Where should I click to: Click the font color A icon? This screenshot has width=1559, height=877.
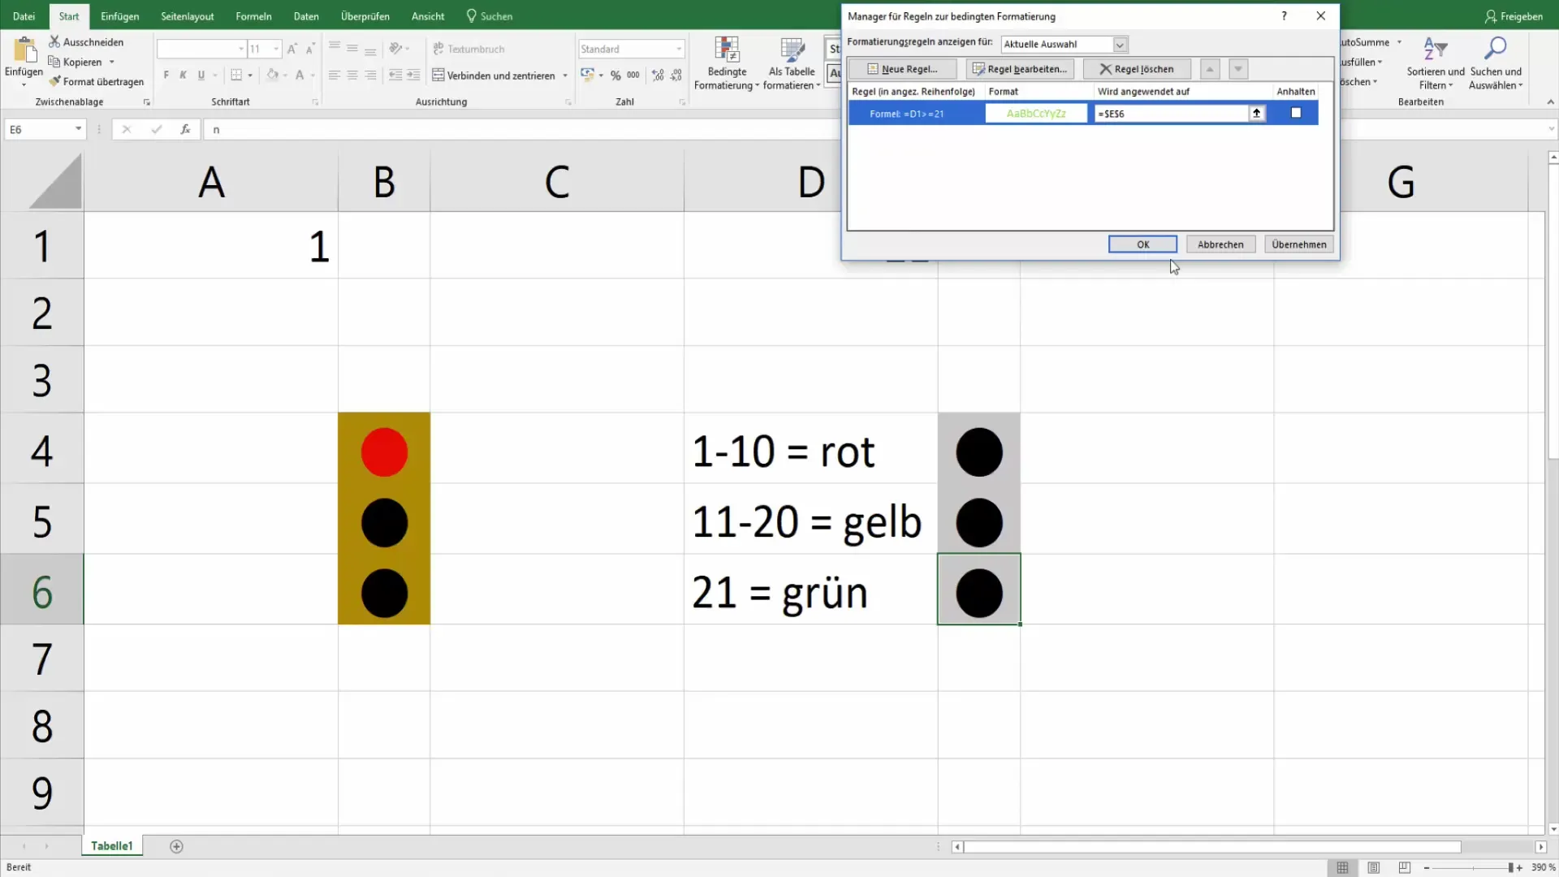pos(300,75)
